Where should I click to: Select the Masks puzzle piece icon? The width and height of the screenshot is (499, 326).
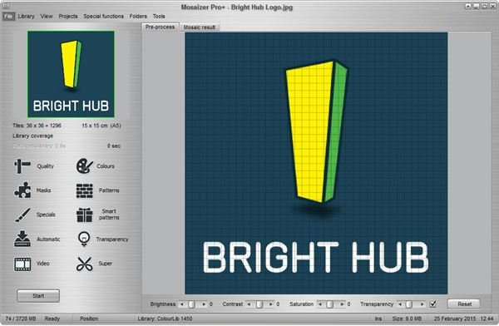point(22,190)
